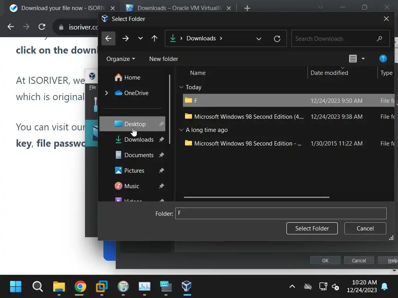This screenshot has width=398, height=298.
Task: Open taskbar Search
Action: point(38,287)
